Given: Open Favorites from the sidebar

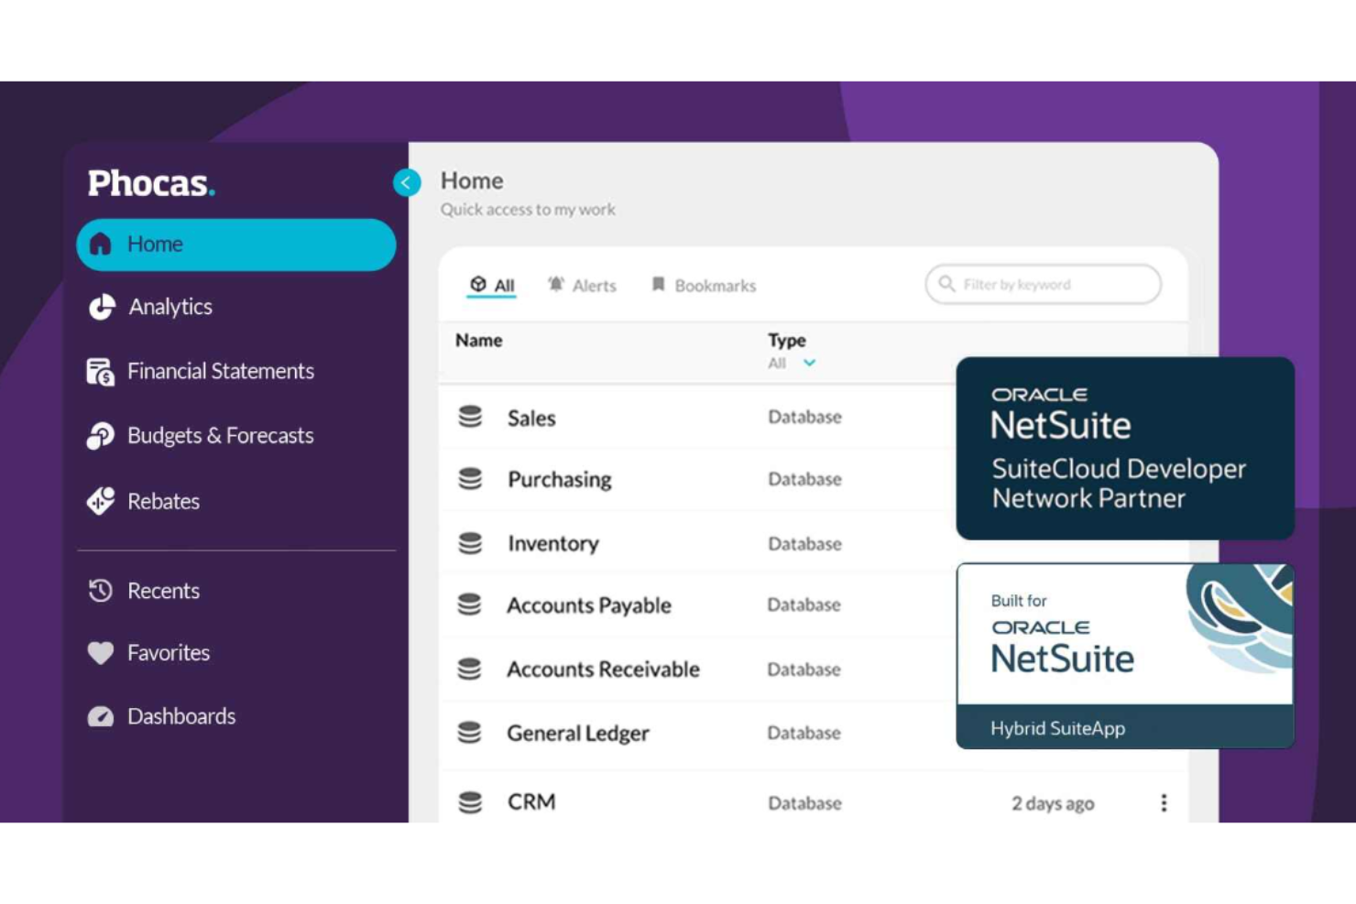Looking at the screenshot, I should tap(169, 653).
